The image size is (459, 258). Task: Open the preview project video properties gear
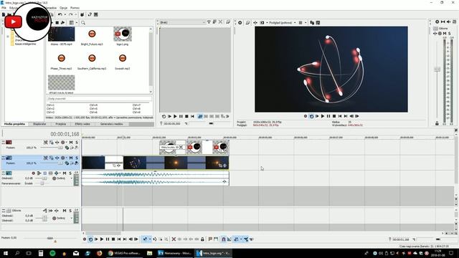(x=240, y=22)
